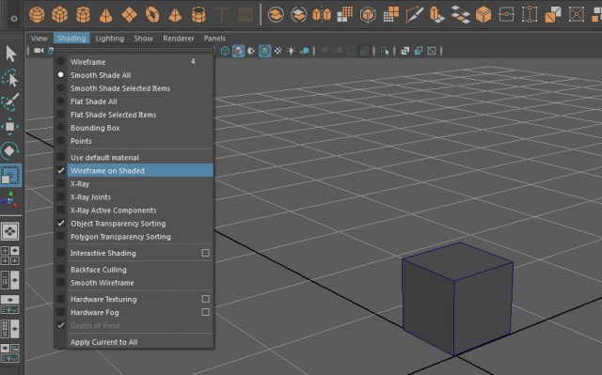The image size is (602, 375).
Task: Click the wireframe cube panel toolbar icon
Action: tap(225, 51)
